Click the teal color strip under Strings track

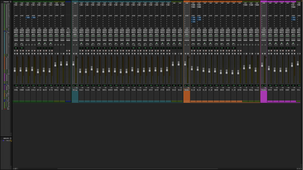(75, 96)
